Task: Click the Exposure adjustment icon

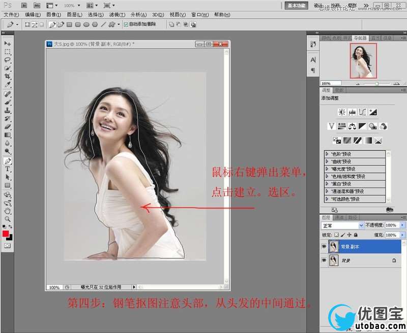Action: (373, 112)
